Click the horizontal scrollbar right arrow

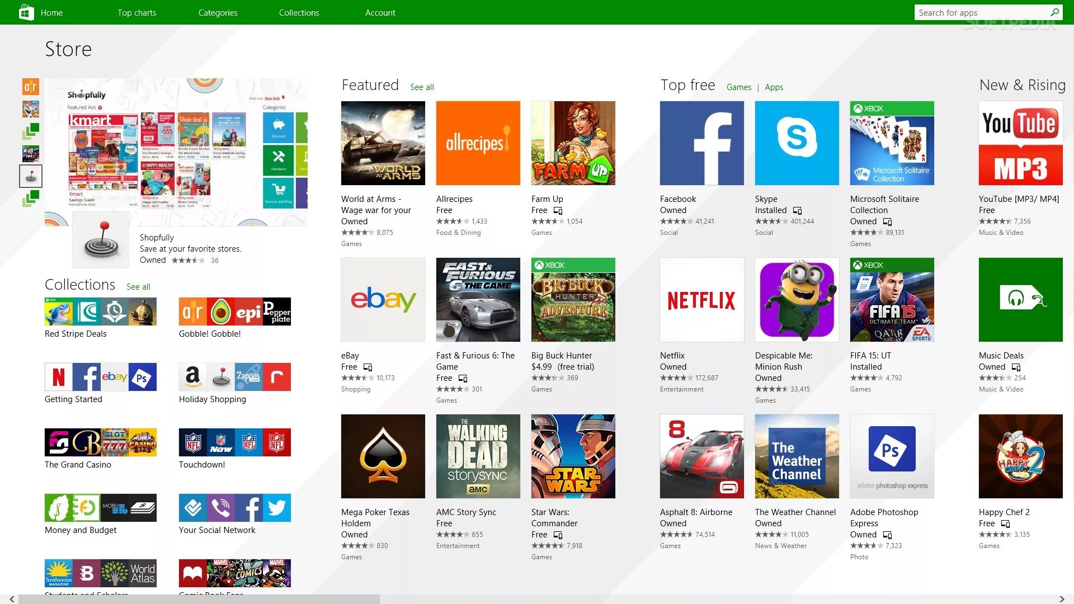coord(1062,599)
